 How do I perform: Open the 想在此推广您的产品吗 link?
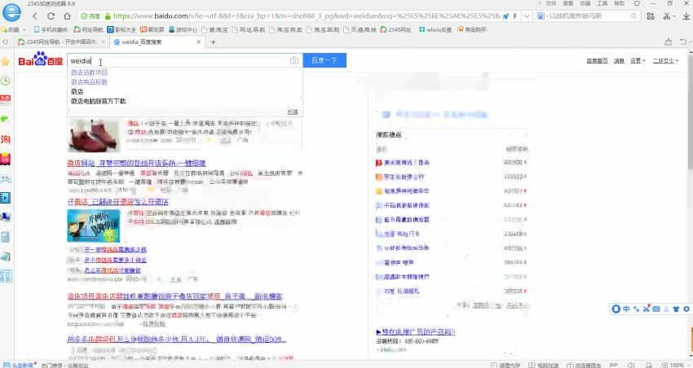[x=416, y=332]
